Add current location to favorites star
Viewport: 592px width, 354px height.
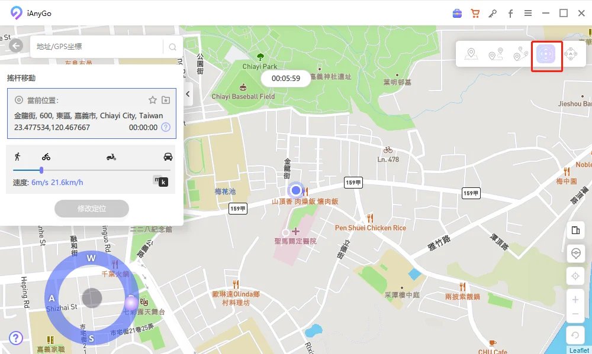tap(152, 100)
